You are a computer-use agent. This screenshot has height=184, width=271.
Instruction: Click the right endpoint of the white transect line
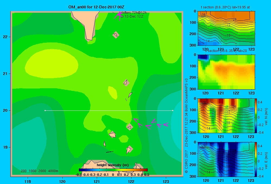[173, 110]
